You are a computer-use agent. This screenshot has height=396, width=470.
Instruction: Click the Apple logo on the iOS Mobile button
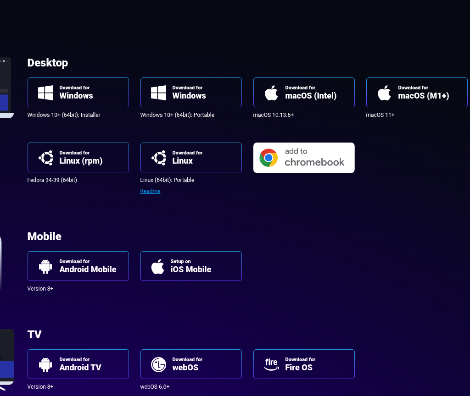(x=158, y=266)
